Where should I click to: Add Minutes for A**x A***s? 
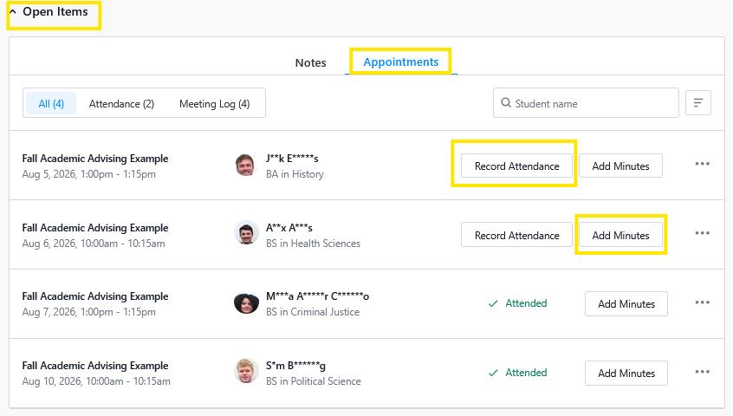[x=620, y=235]
